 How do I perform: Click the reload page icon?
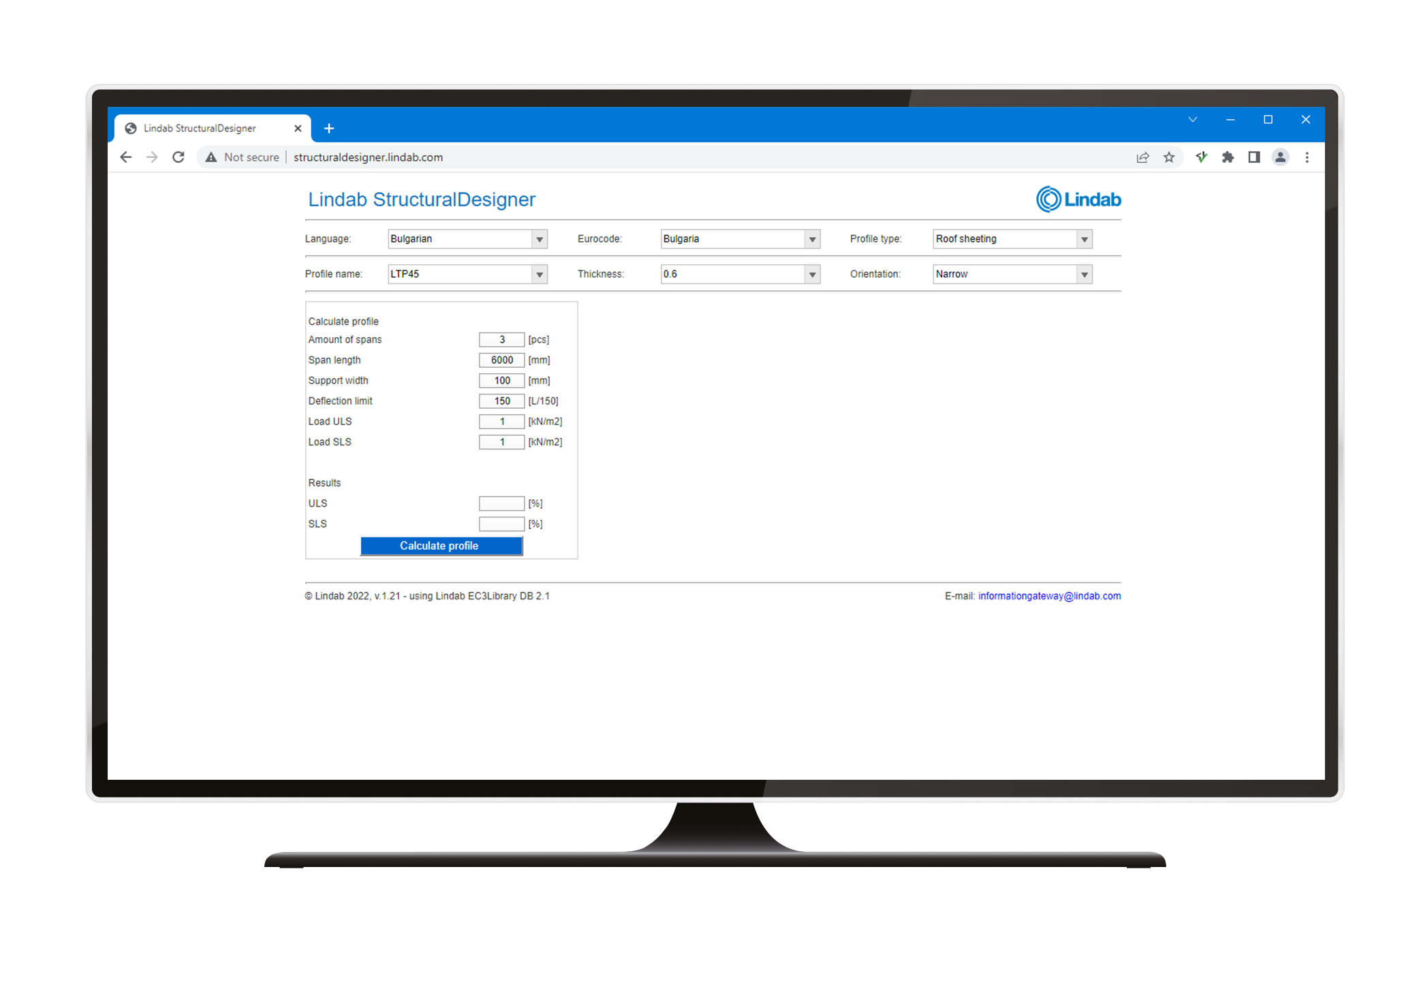click(178, 157)
